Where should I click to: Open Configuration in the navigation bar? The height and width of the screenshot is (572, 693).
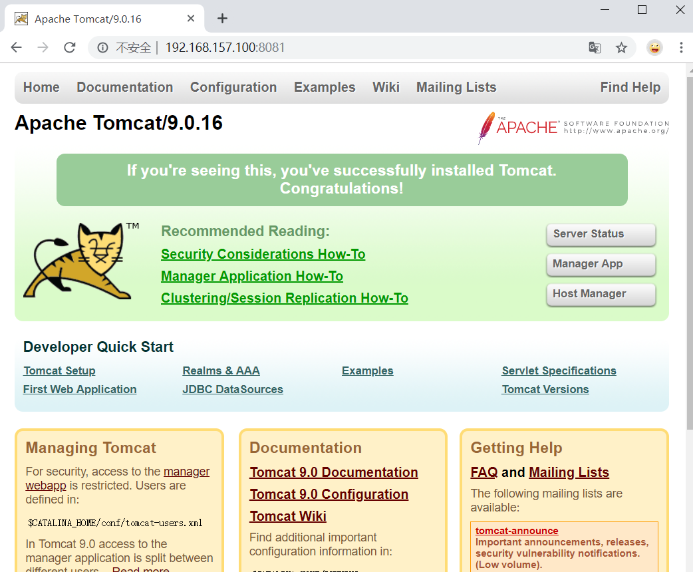(x=233, y=87)
